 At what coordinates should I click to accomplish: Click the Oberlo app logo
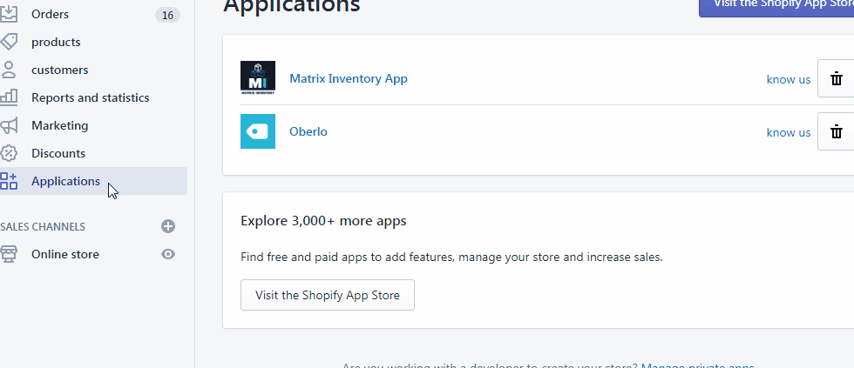click(258, 131)
